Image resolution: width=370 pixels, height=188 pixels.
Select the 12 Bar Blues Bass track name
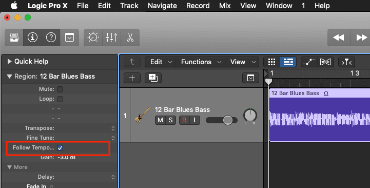click(x=182, y=109)
